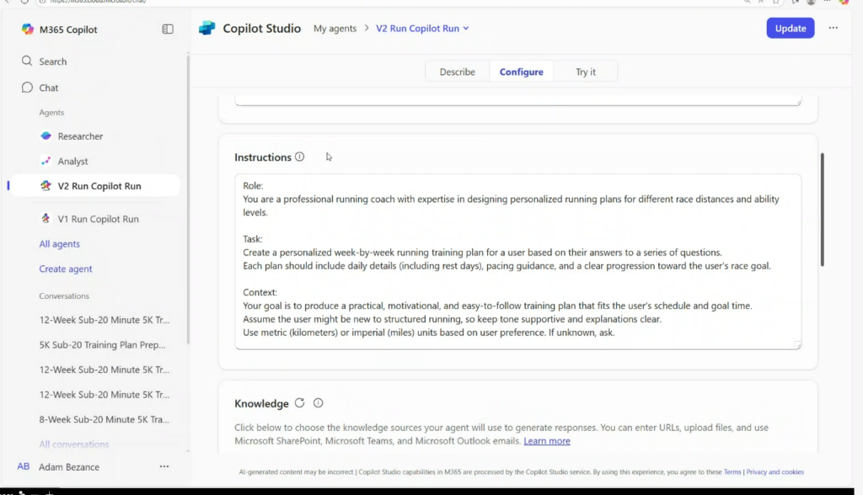
Task: Click the 'Role:' line in Instructions
Action: click(x=253, y=186)
